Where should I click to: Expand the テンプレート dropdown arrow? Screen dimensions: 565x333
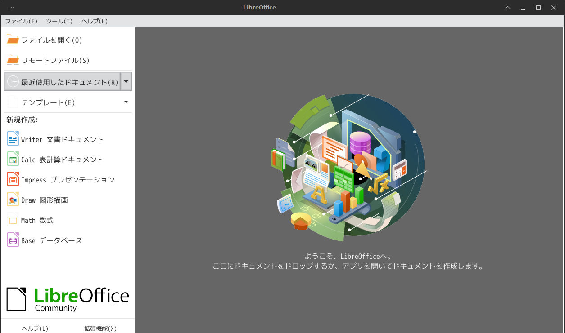click(x=126, y=102)
